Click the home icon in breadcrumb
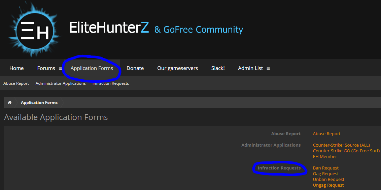 pyautogui.click(x=9, y=103)
